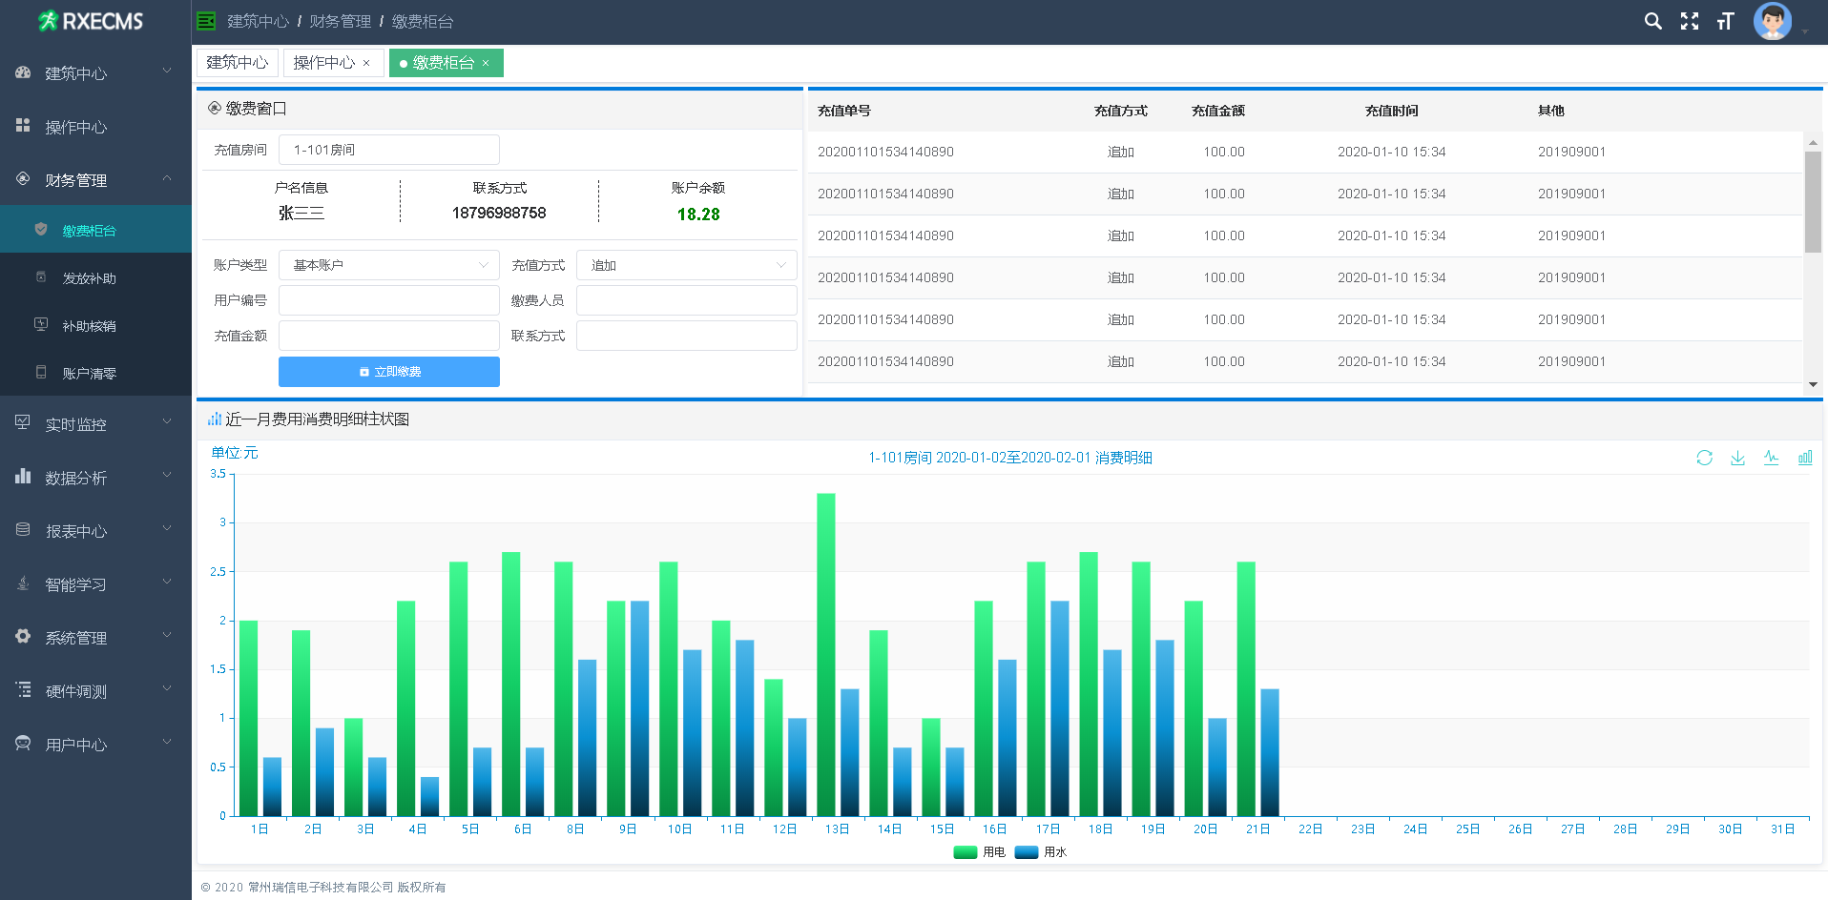Select 发放补助 in the sidebar
Screen dimensions: 1828x900
(x=89, y=278)
